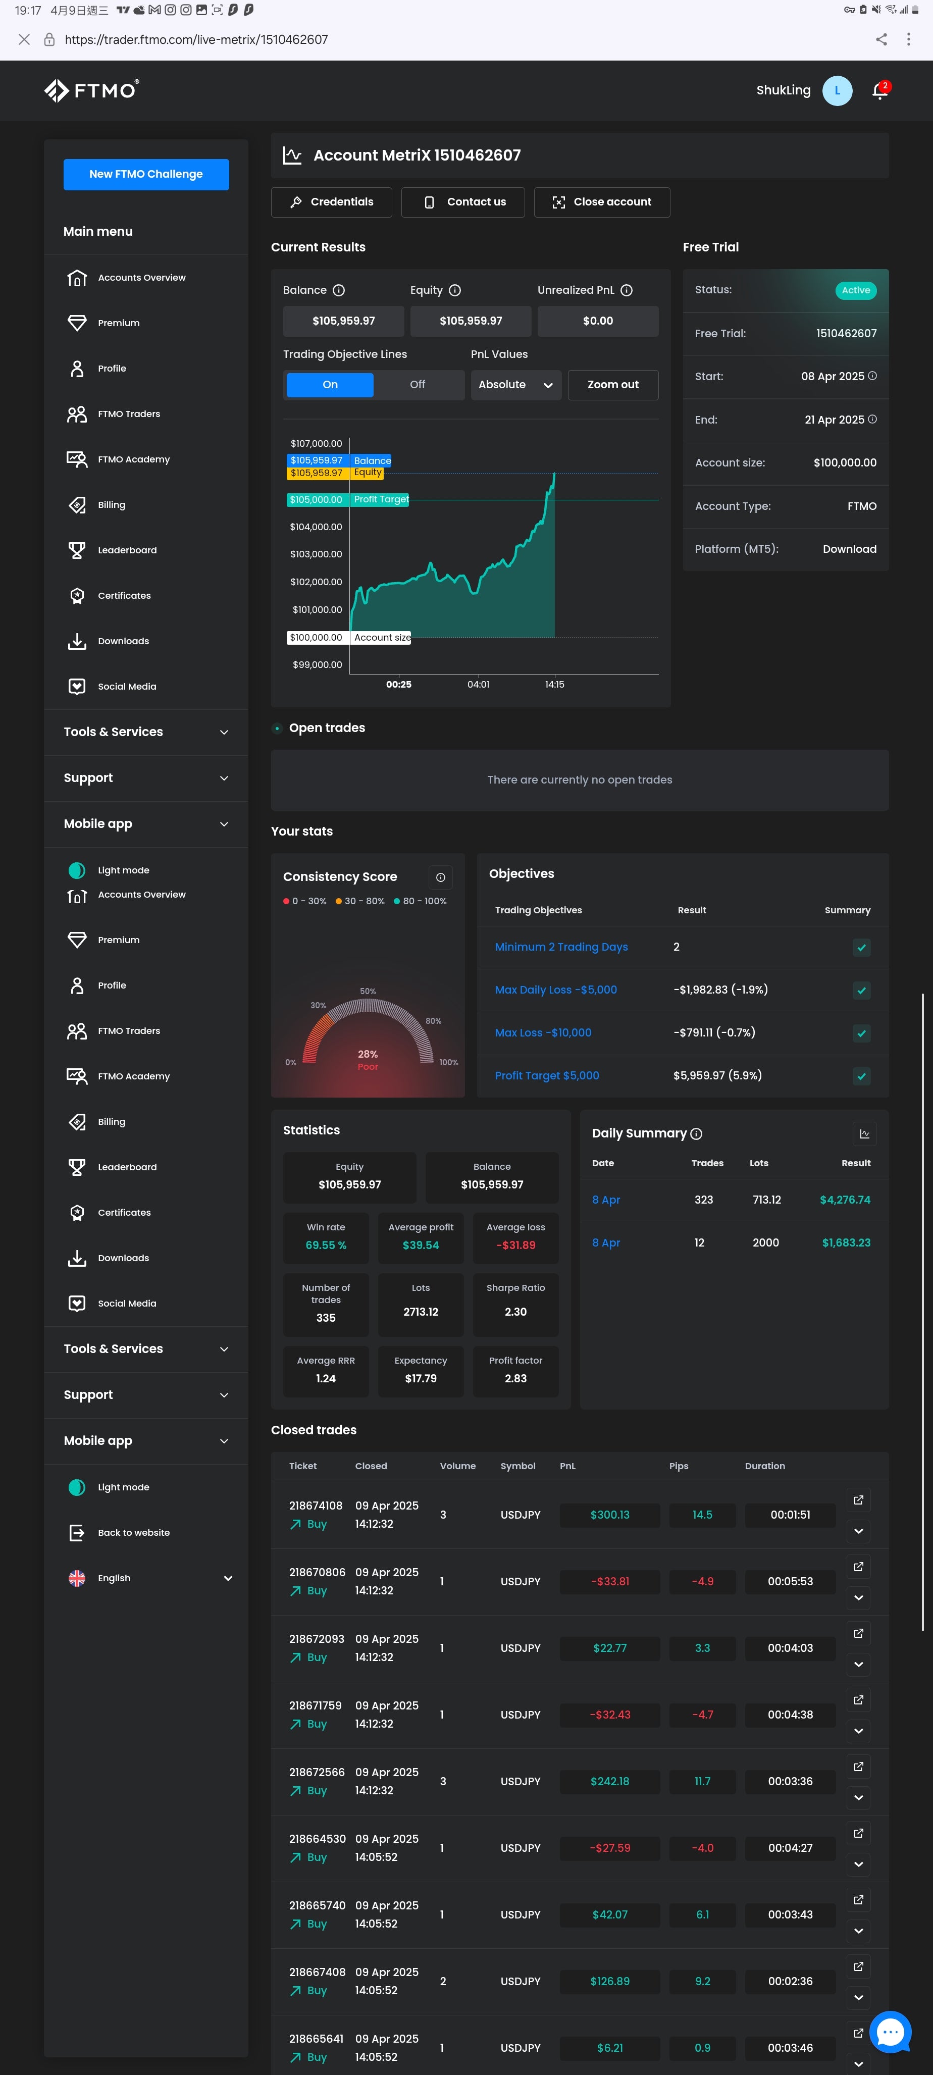Click info icon next to End date
The image size is (933, 2075).
[x=872, y=419]
